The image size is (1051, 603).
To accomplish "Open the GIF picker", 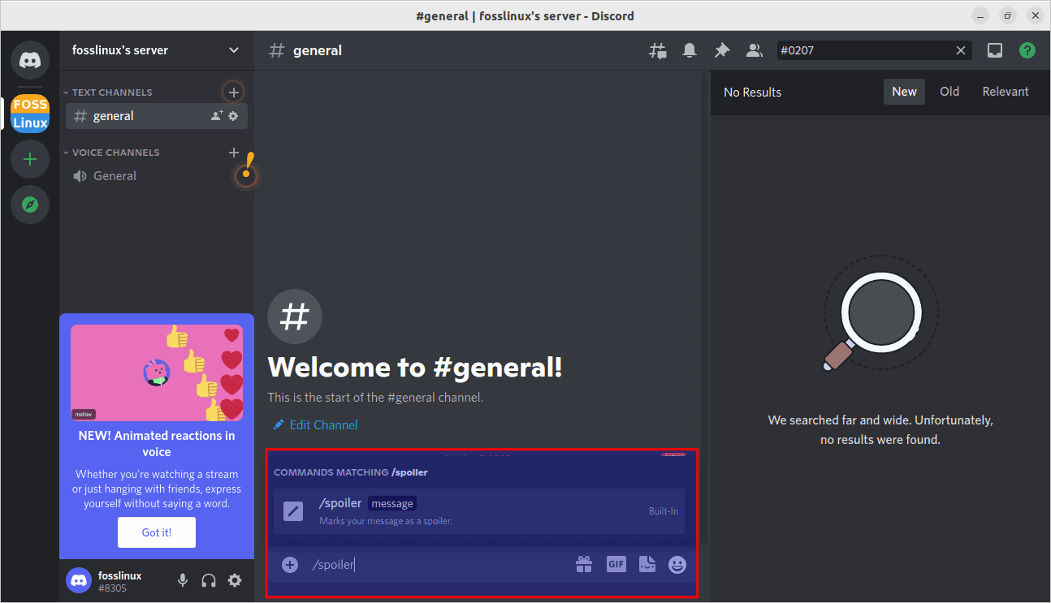I will 616,564.
